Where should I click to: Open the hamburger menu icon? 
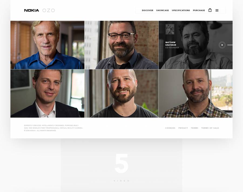pyautogui.click(x=217, y=10)
